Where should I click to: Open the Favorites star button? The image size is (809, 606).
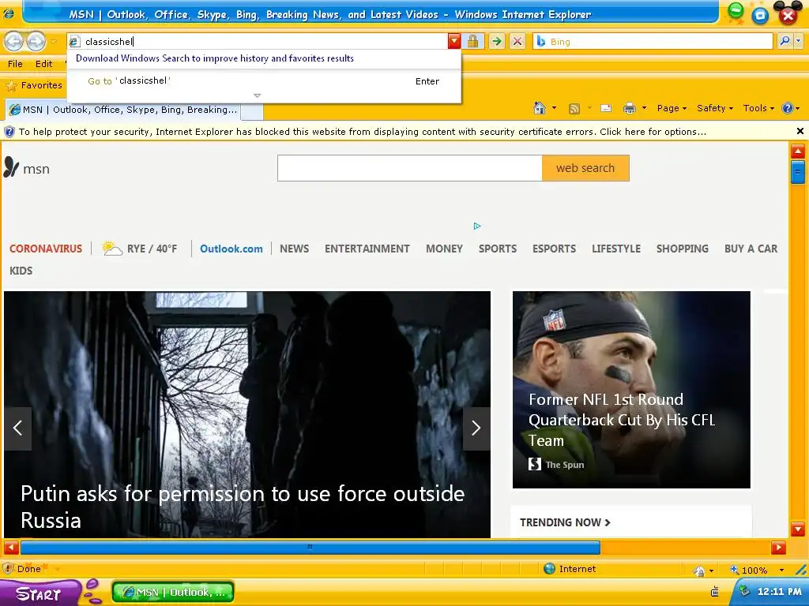tap(34, 85)
